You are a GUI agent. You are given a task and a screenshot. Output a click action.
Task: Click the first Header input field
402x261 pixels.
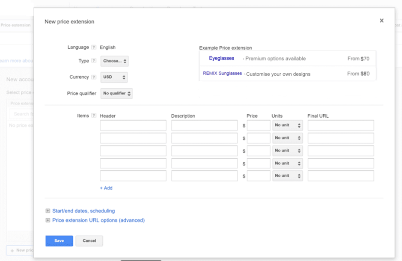[133, 125]
